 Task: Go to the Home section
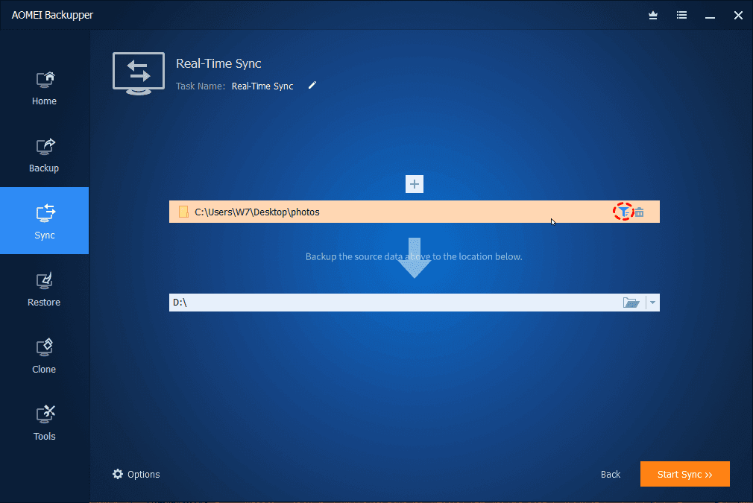pyautogui.click(x=44, y=89)
